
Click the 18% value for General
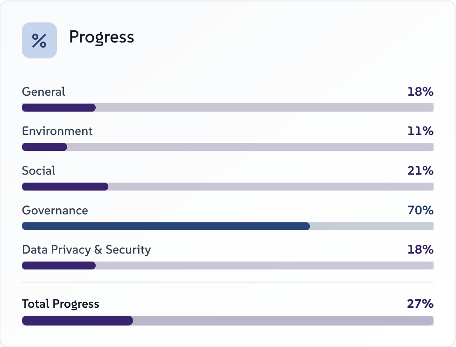(x=421, y=92)
